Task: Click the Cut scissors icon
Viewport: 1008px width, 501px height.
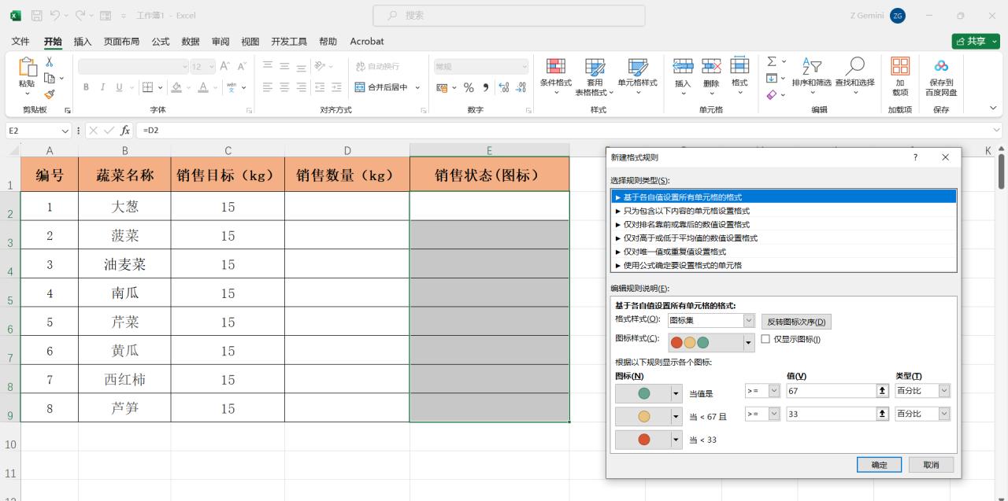Action: (49, 62)
